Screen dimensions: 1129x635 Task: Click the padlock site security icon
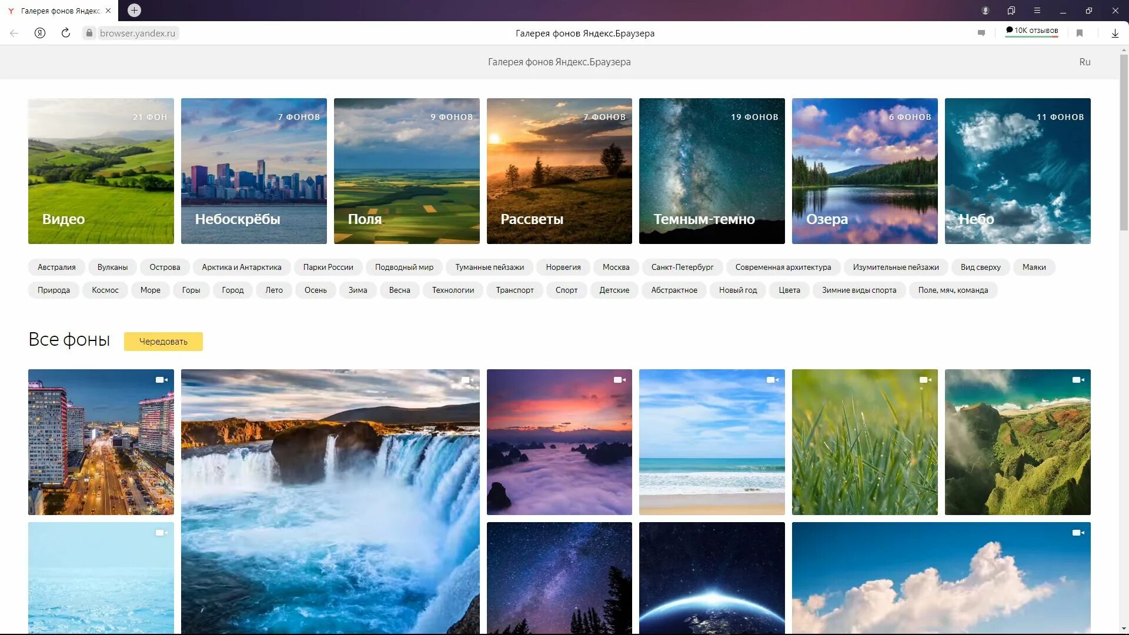pos(89,33)
